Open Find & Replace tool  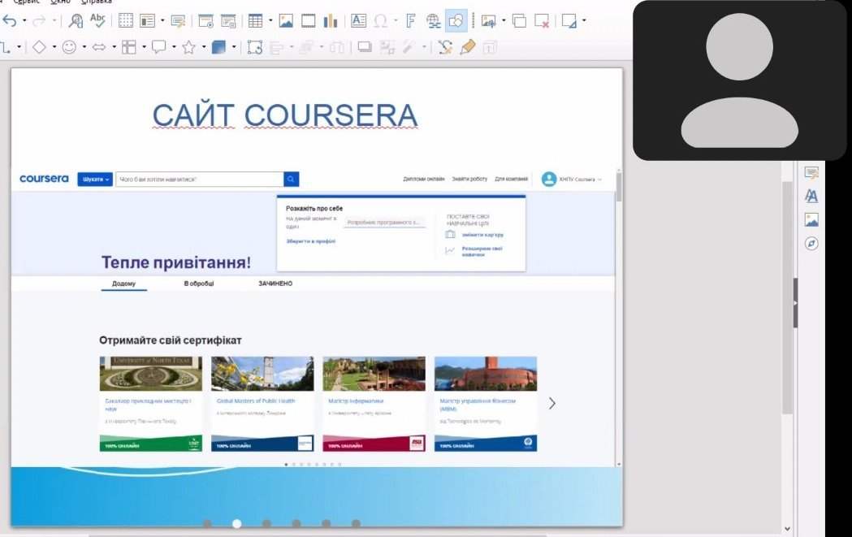point(76,20)
